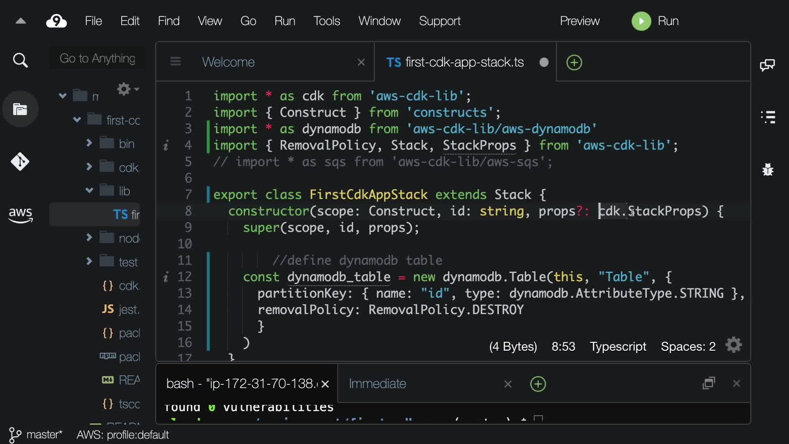
Task: Open the AWS Toolkit sidebar icon
Action: (x=20, y=215)
